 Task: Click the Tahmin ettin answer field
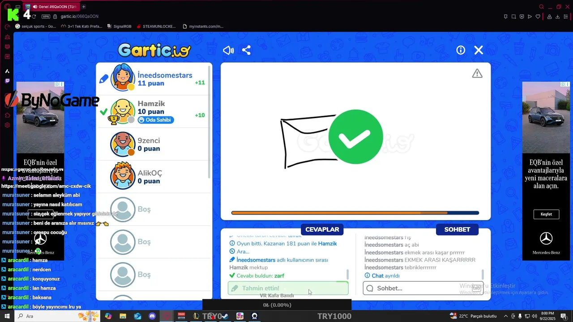click(288, 288)
